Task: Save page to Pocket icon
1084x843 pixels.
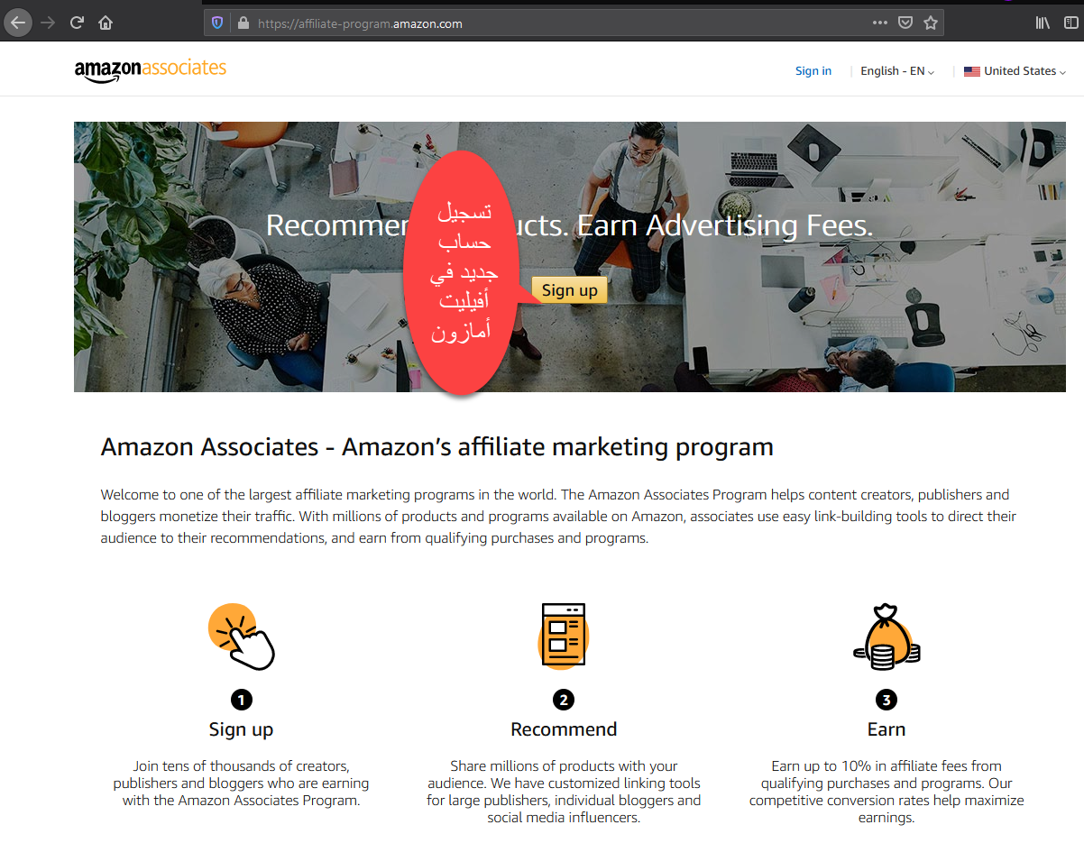Action: tap(905, 23)
